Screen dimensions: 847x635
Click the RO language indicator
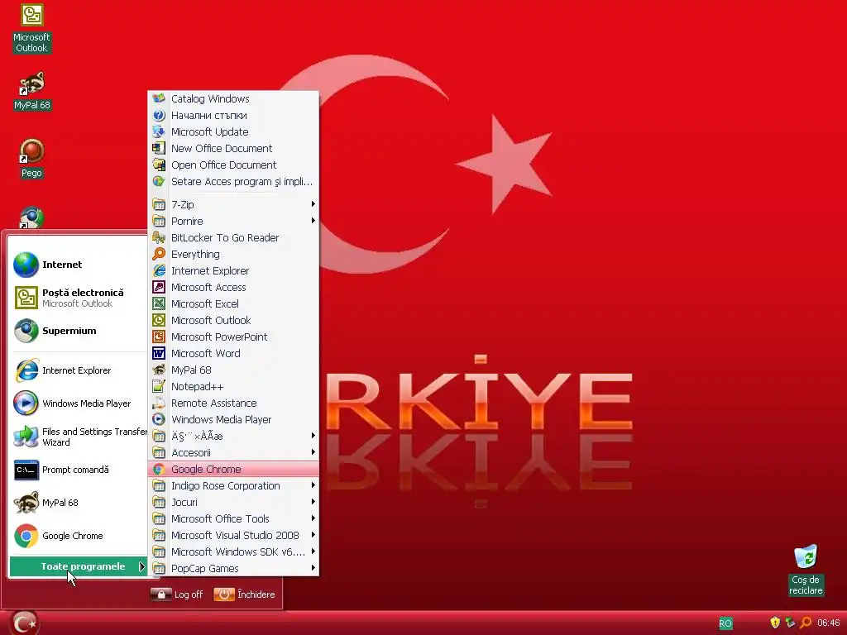(725, 623)
